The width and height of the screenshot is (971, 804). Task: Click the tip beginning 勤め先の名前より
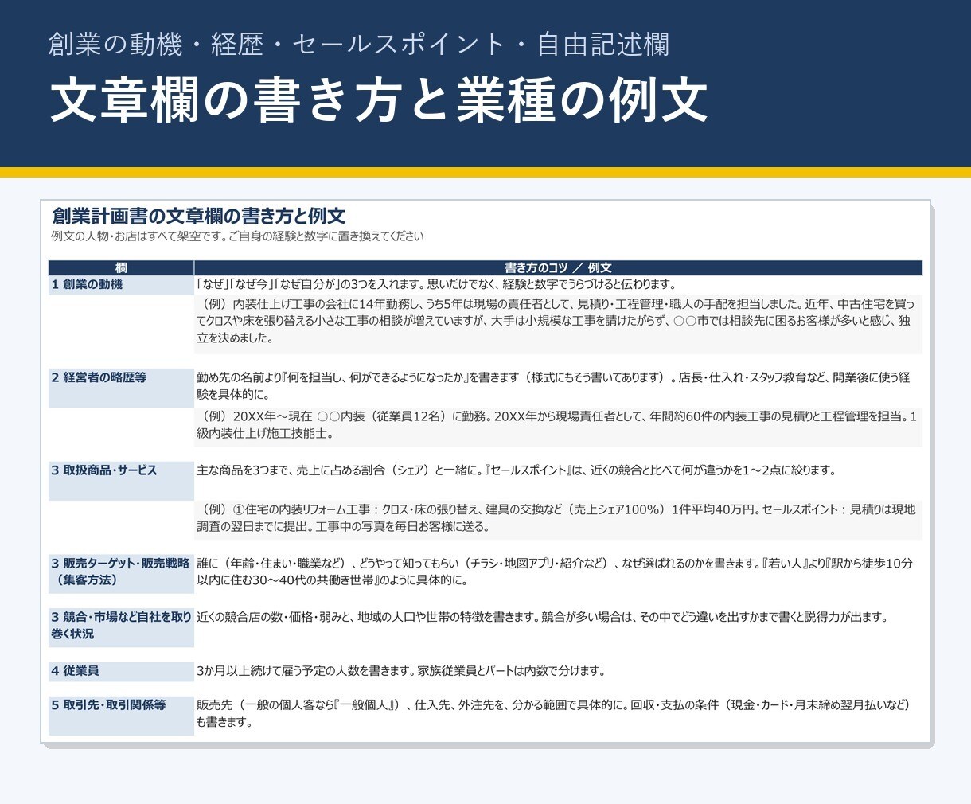pos(554,386)
